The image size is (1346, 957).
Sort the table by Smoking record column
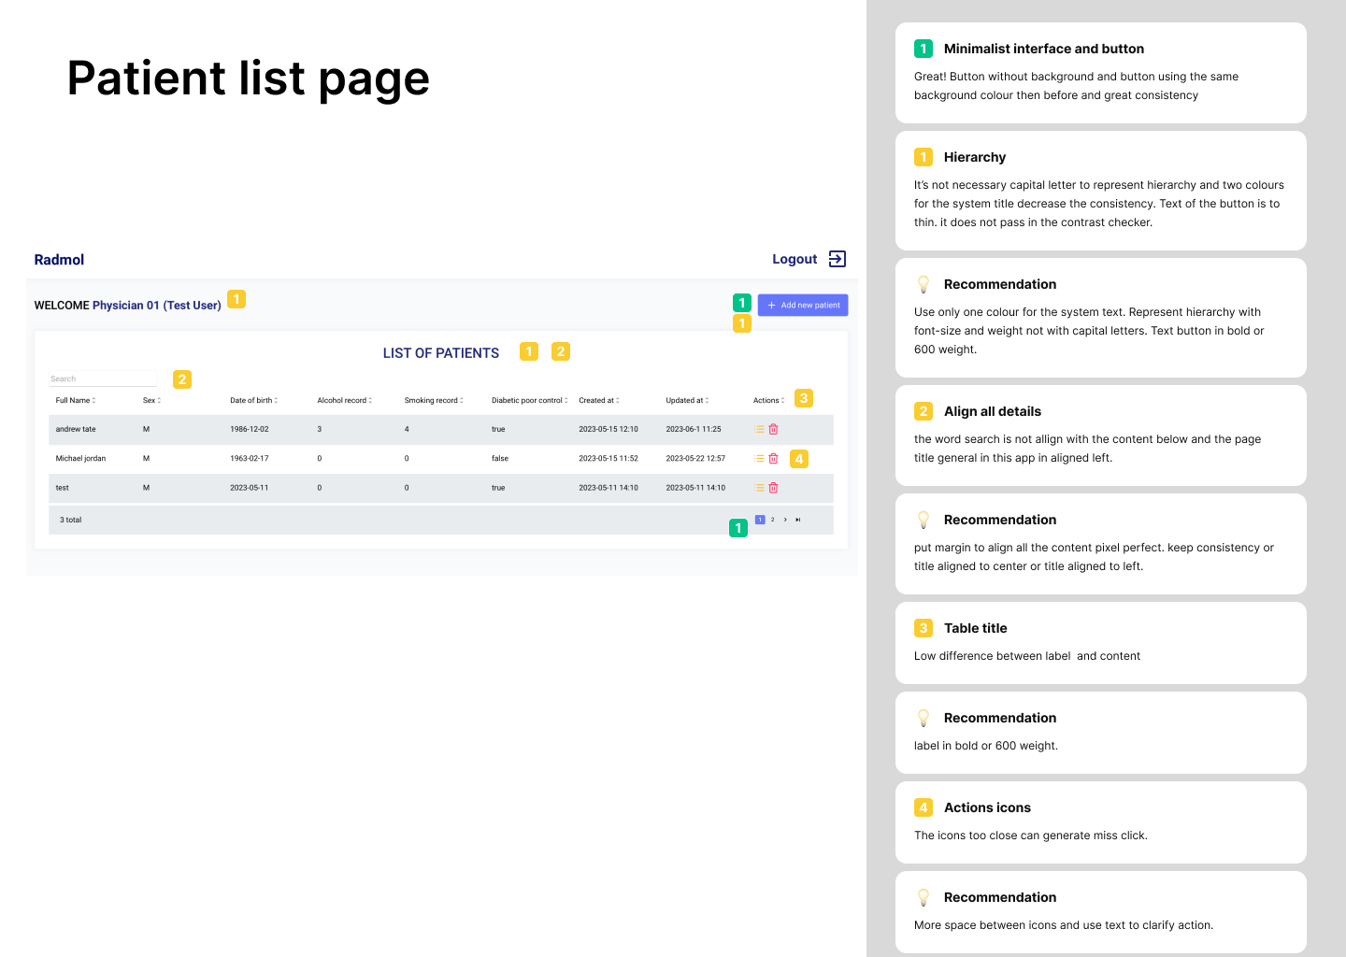[433, 400]
